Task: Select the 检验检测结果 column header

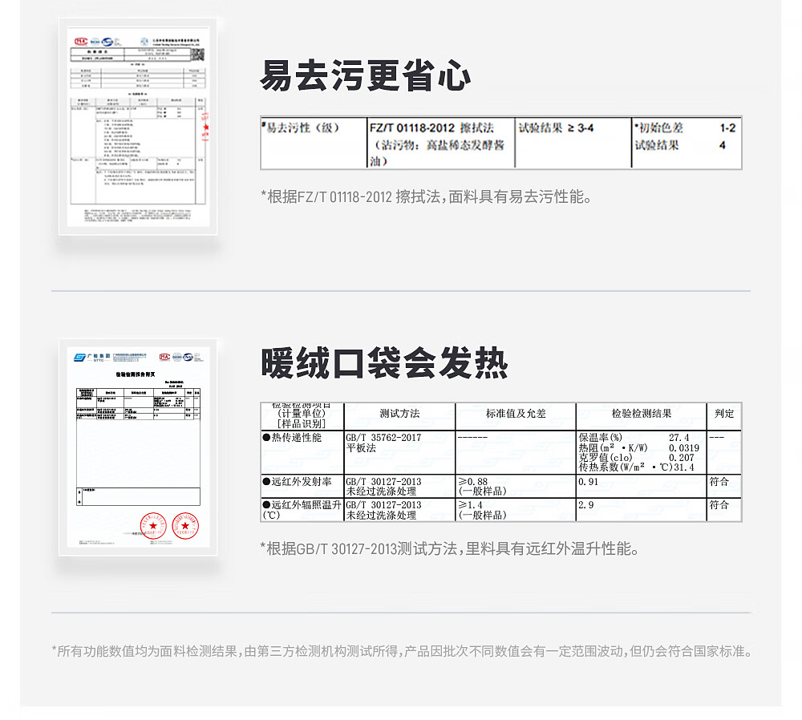Action: [x=642, y=414]
